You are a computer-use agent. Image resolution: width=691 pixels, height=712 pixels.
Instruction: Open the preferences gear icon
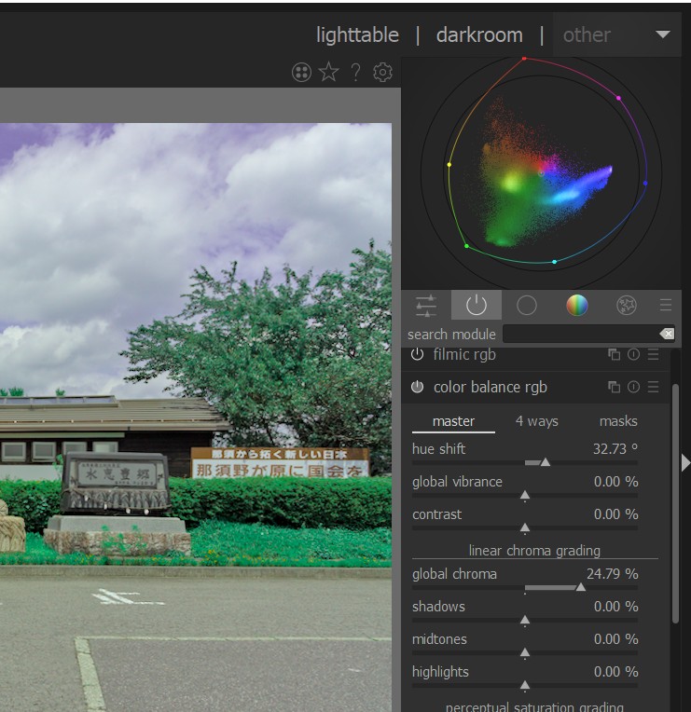382,72
